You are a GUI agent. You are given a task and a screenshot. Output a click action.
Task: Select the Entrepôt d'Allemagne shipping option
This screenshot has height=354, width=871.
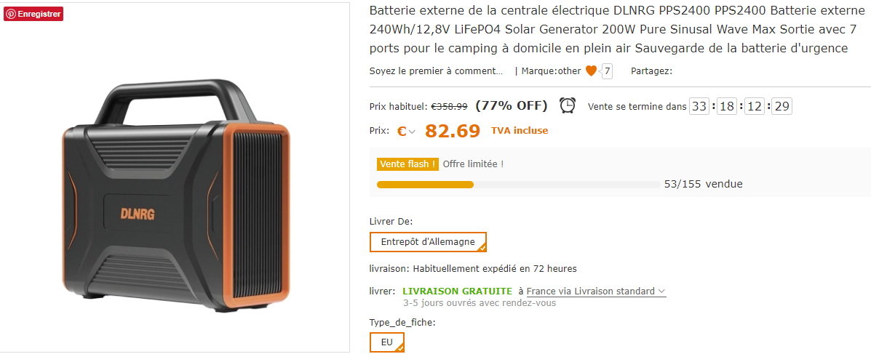pyautogui.click(x=428, y=242)
